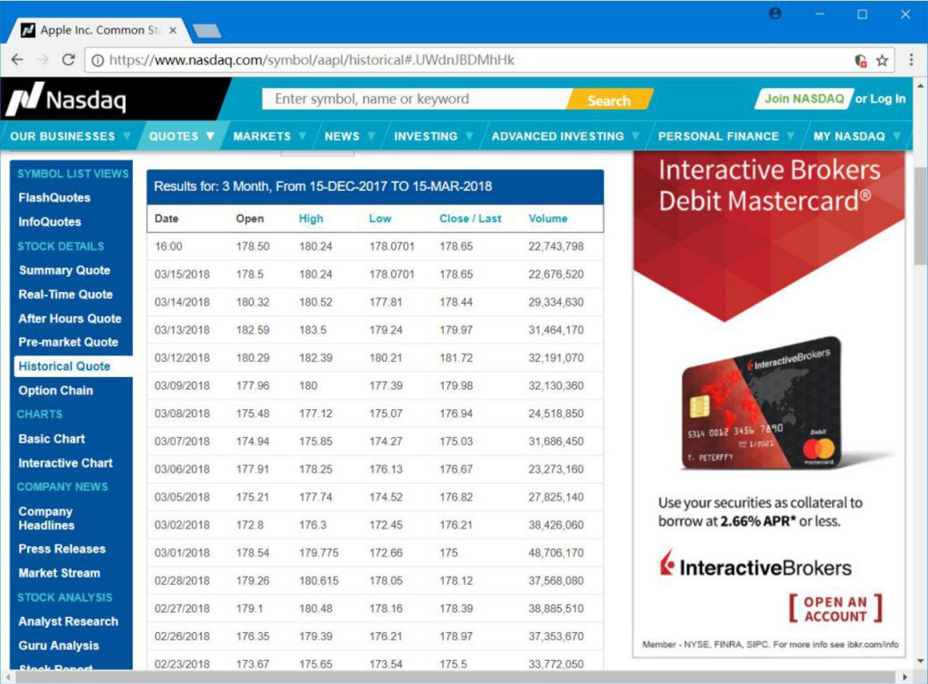
Task: Sort table by High column header
Action: tap(311, 219)
